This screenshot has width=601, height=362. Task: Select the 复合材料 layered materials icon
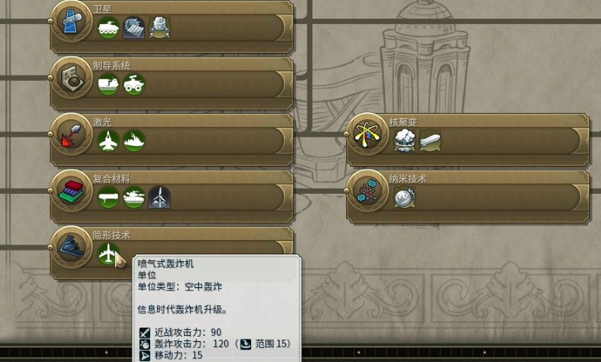(x=72, y=191)
